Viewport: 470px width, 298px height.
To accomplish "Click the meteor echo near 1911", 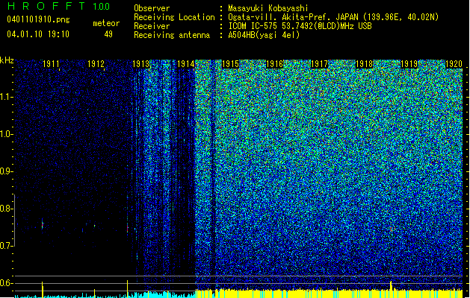I will pos(43,224).
